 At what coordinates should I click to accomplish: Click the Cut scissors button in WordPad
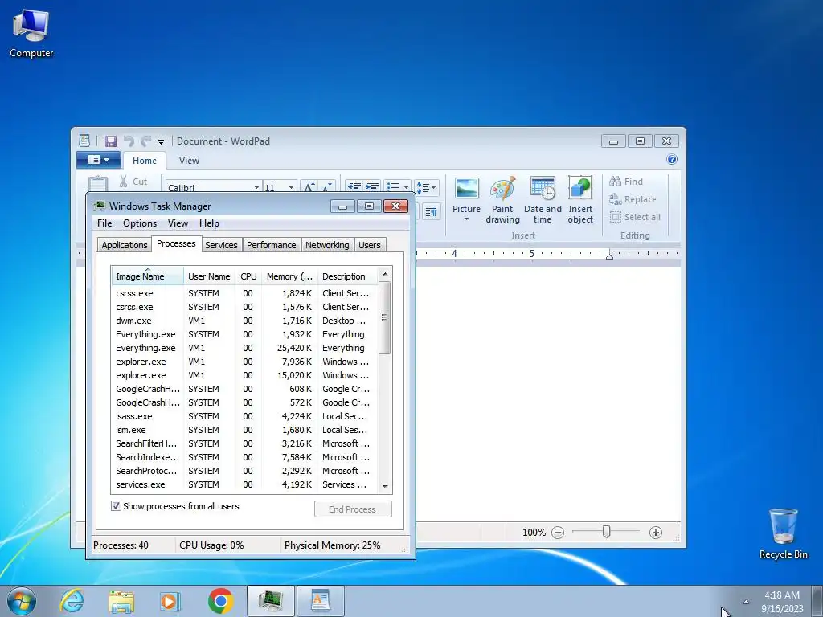click(133, 182)
